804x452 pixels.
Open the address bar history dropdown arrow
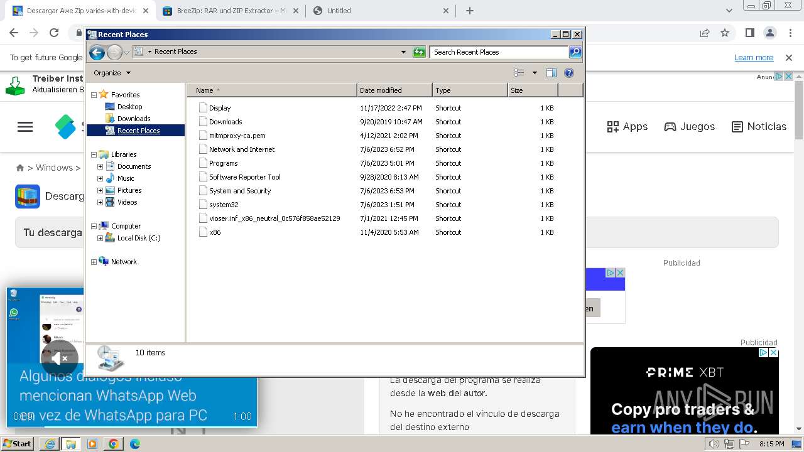pos(403,52)
